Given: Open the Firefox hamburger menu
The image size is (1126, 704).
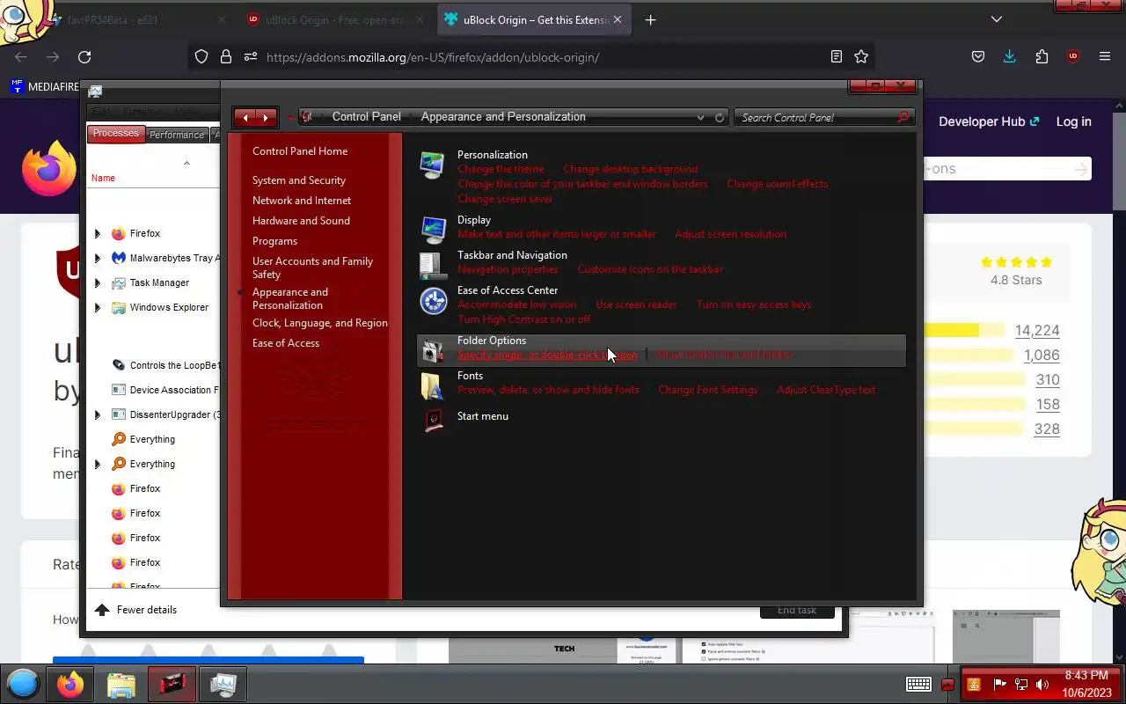Looking at the screenshot, I should tap(1105, 57).
